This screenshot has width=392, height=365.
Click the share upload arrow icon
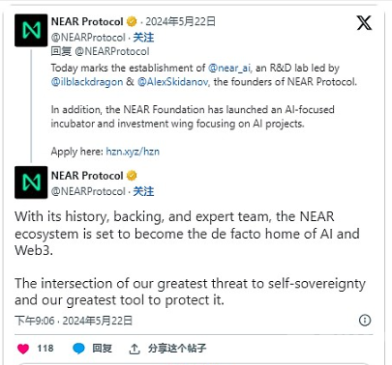tap(135, 349)
